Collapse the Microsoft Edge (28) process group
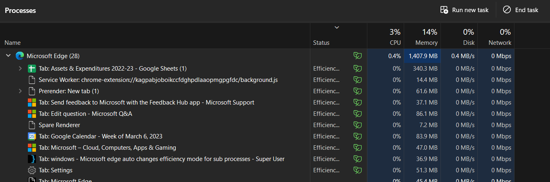The height and width of the screenshot is (182, 550). click(x=8, y=56)
